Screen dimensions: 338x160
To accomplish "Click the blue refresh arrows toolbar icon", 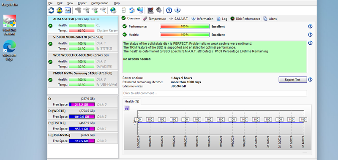I will 51,10.
